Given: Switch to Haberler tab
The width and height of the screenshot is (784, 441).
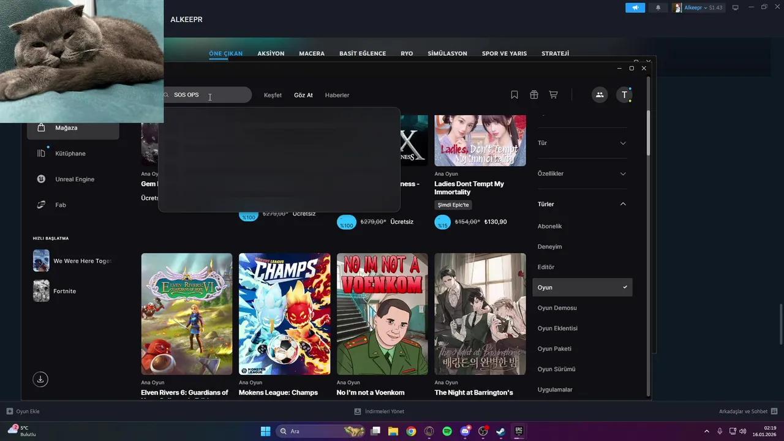Looking at the screenshot, I should (337, 95).
